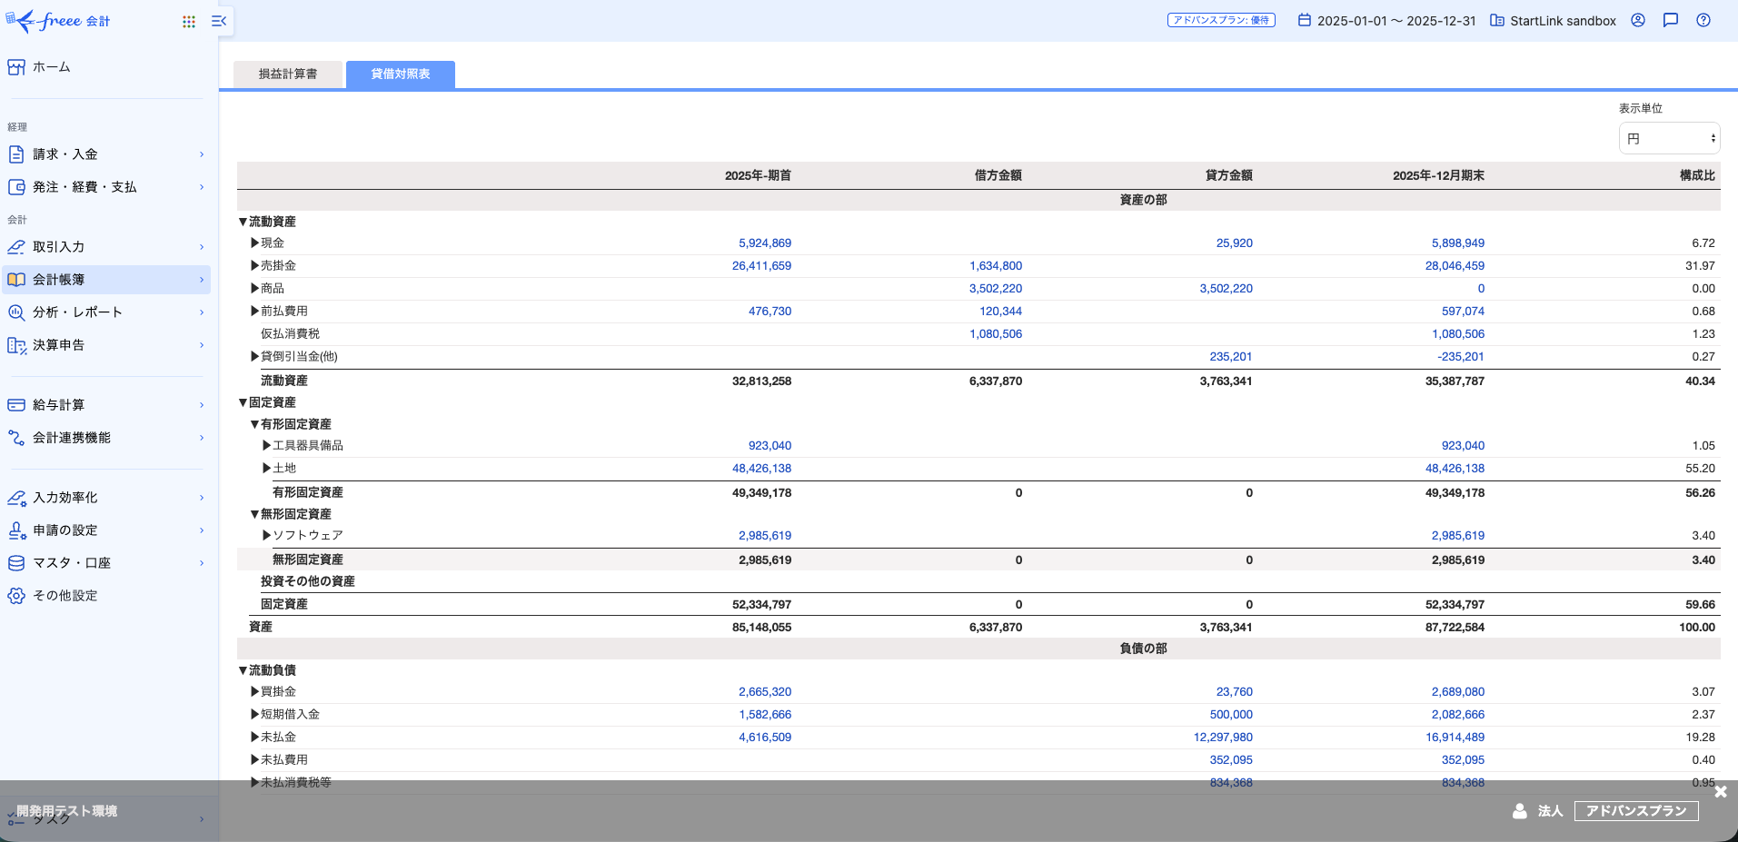Open 買掛金 closing balance 2,689,080
The width and height of the screenshot is (1738, 842).
(1458, 691)
